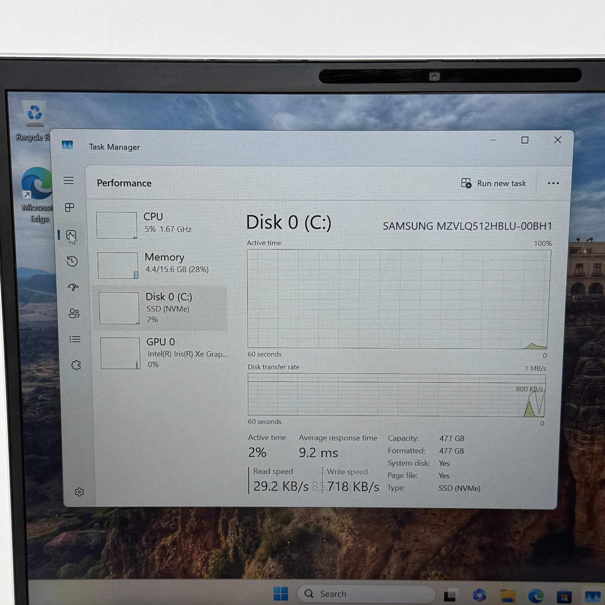The height and width of the screenshot is (605, 605).
Task: Open Copilot from the taskbar
Action: [x=479, y=595]
